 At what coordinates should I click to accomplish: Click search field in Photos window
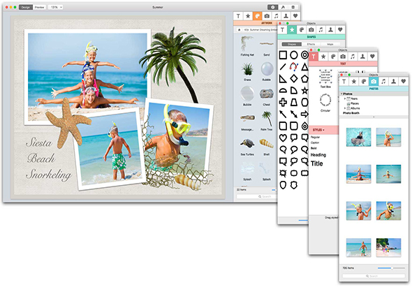point(374,276)
